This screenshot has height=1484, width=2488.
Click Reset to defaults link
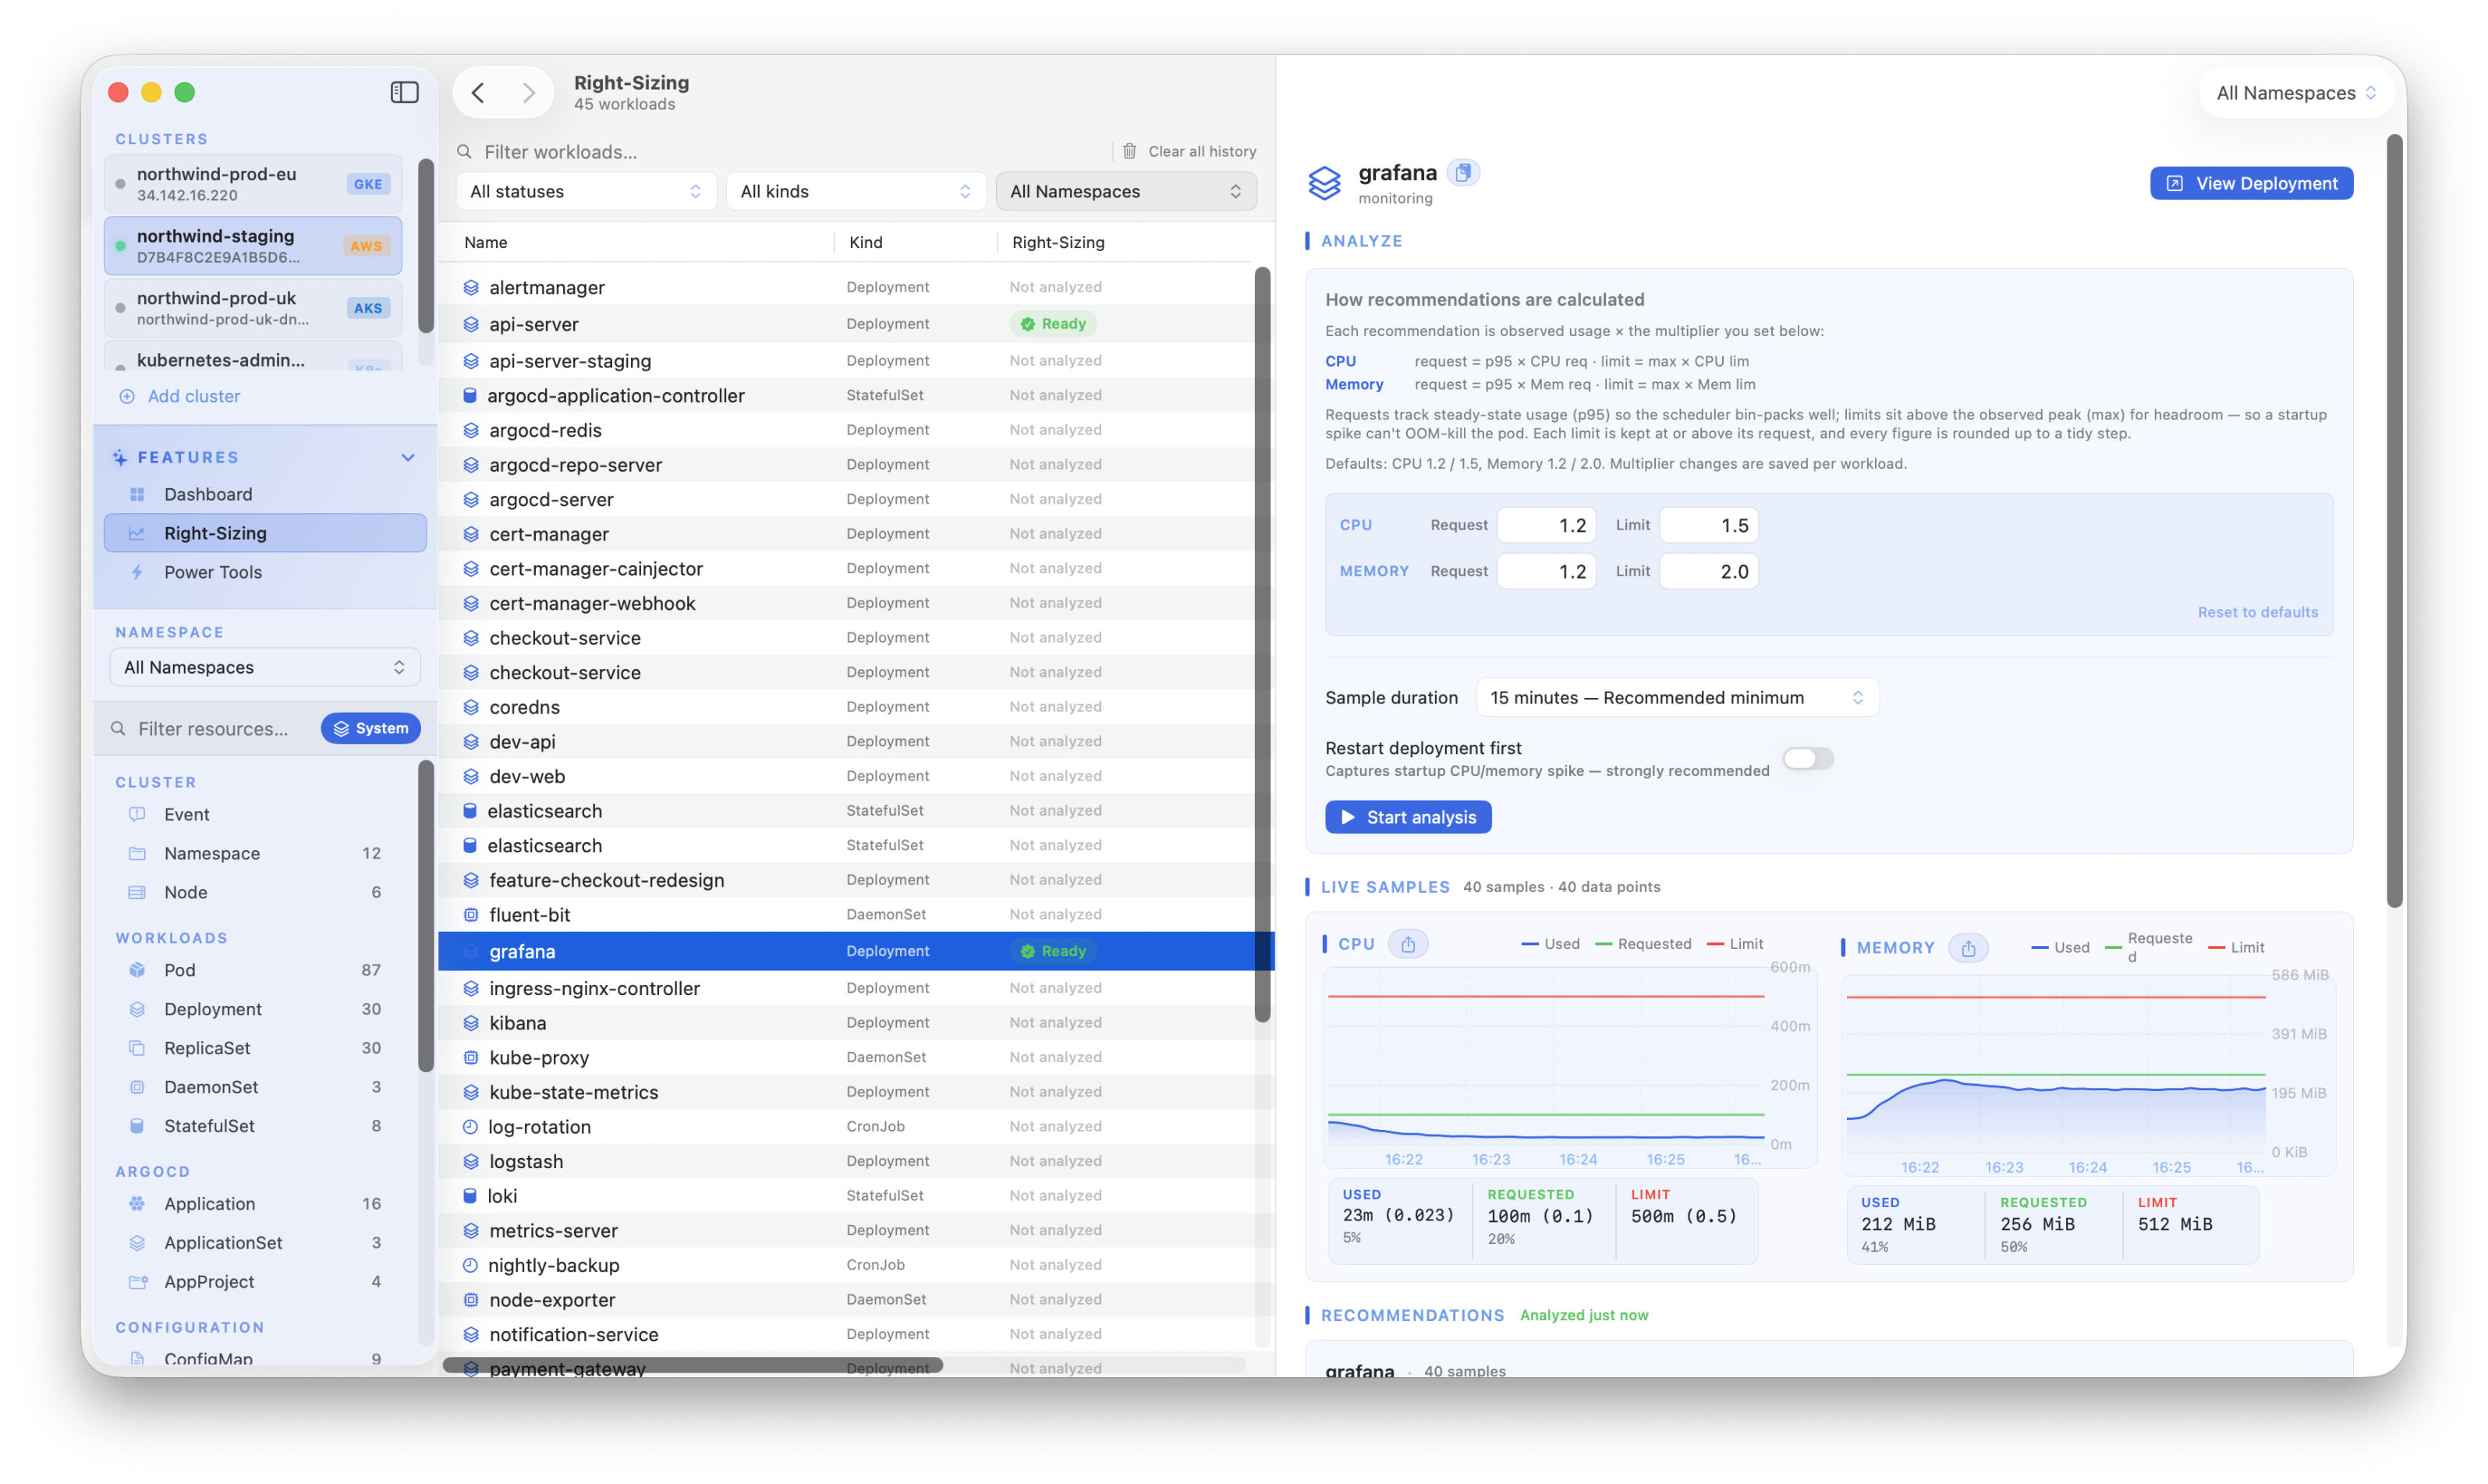(2257, 612)
